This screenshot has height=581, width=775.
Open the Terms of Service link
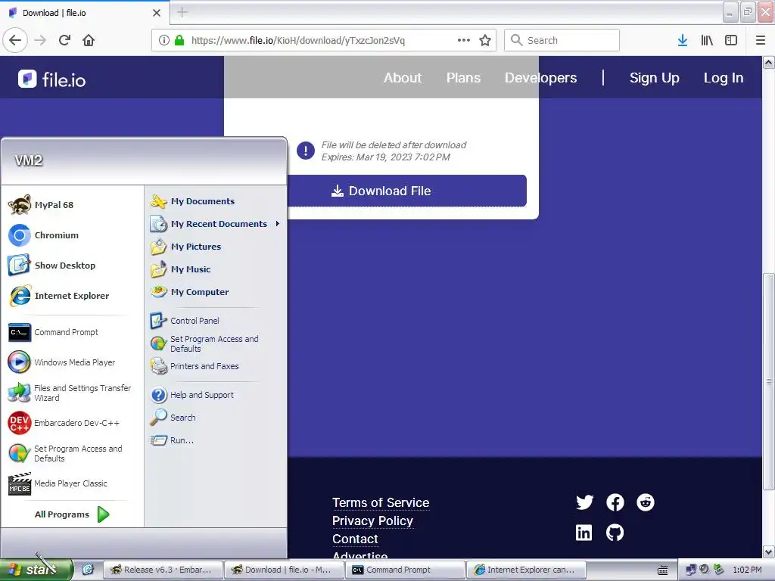pos(381,502)
